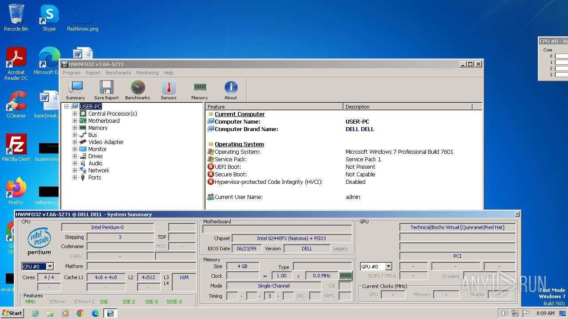This screenshot has height=319, width=568.
Task: Open the Chrome icon on the taskbar
Action: [x=80, y=313]
